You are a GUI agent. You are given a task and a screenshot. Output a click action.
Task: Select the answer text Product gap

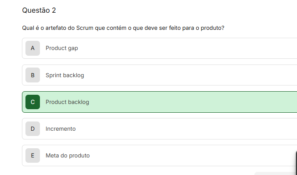pos(62,48)
